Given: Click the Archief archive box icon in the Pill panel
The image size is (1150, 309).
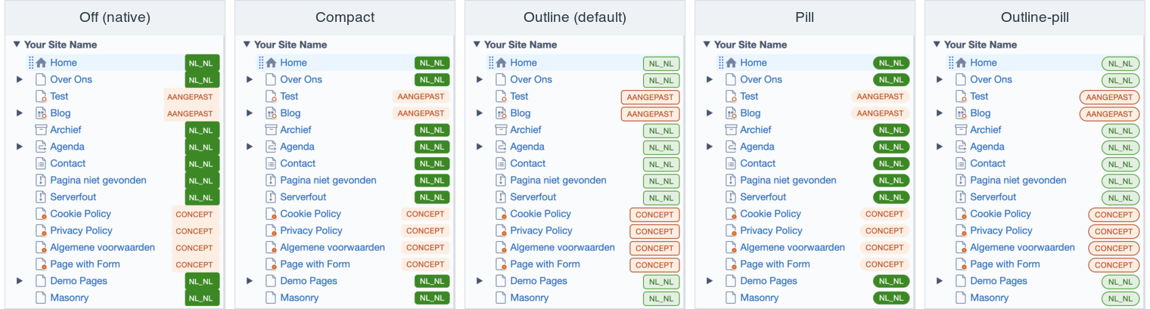Looking at the screenshot, I should click(x=731, y=130).
